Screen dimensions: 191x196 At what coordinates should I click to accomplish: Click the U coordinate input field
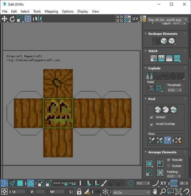(x=21, y=192)
